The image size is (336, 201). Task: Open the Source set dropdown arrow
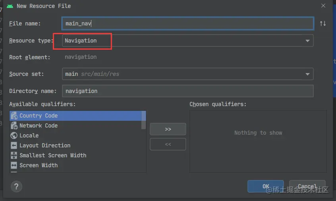pyautogui.click(x=307, y=74)
